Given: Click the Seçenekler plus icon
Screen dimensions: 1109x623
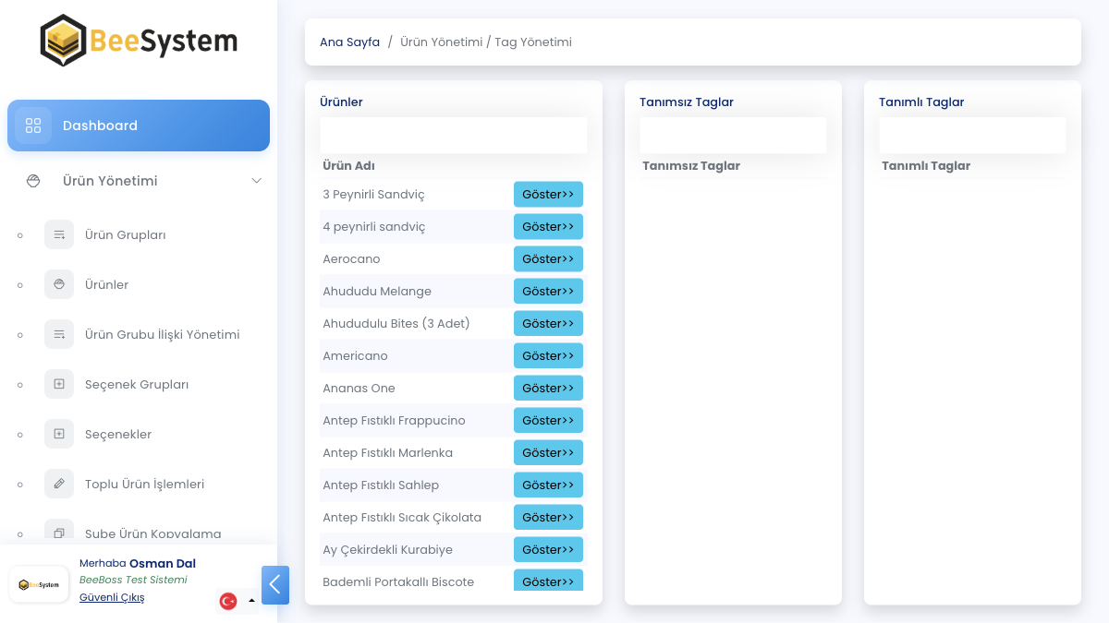Looking at the screenshot, I should (x=59, y=434).
